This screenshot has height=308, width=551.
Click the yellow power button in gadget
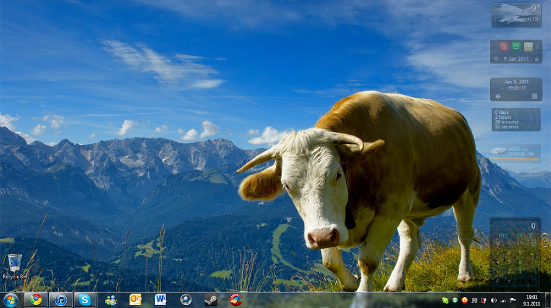tap(528, 47)
